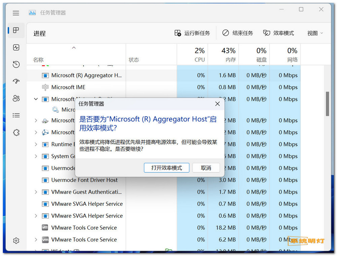The height and width of the screenshot is (256, 337).
Task: Click the 6.2 MB VMware Tools Core Service icon
Action: tap(45, 240)
